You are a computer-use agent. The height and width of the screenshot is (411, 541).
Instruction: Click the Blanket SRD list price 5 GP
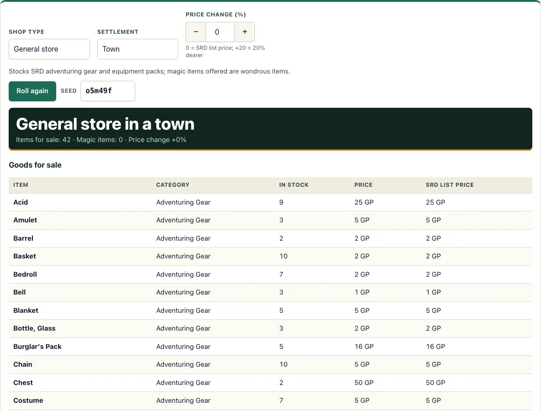pos(433,311)
